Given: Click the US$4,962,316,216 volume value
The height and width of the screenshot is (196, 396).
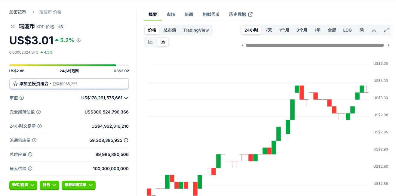Looking at the screenshot, I should [110, 126].
